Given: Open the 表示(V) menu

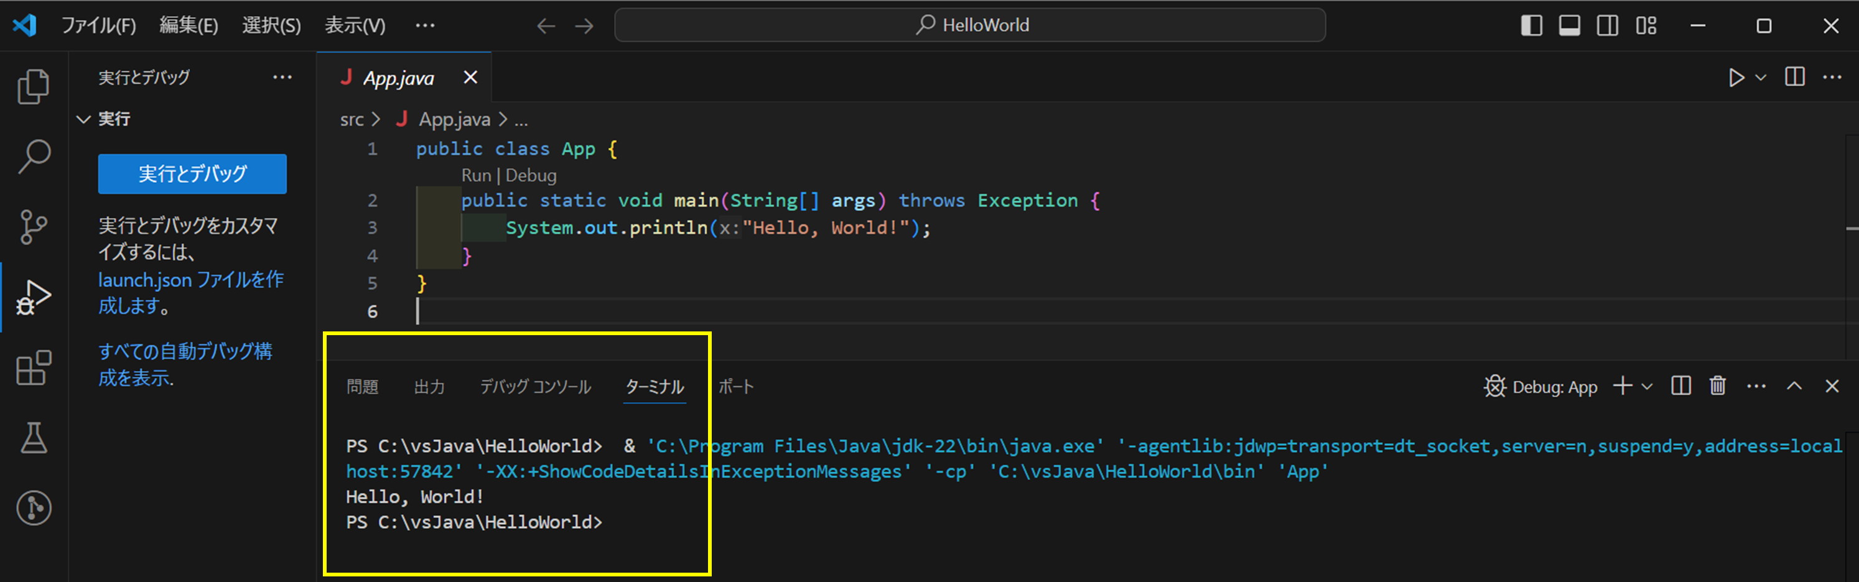Looking at the screenshot, I should click(355, 26).
